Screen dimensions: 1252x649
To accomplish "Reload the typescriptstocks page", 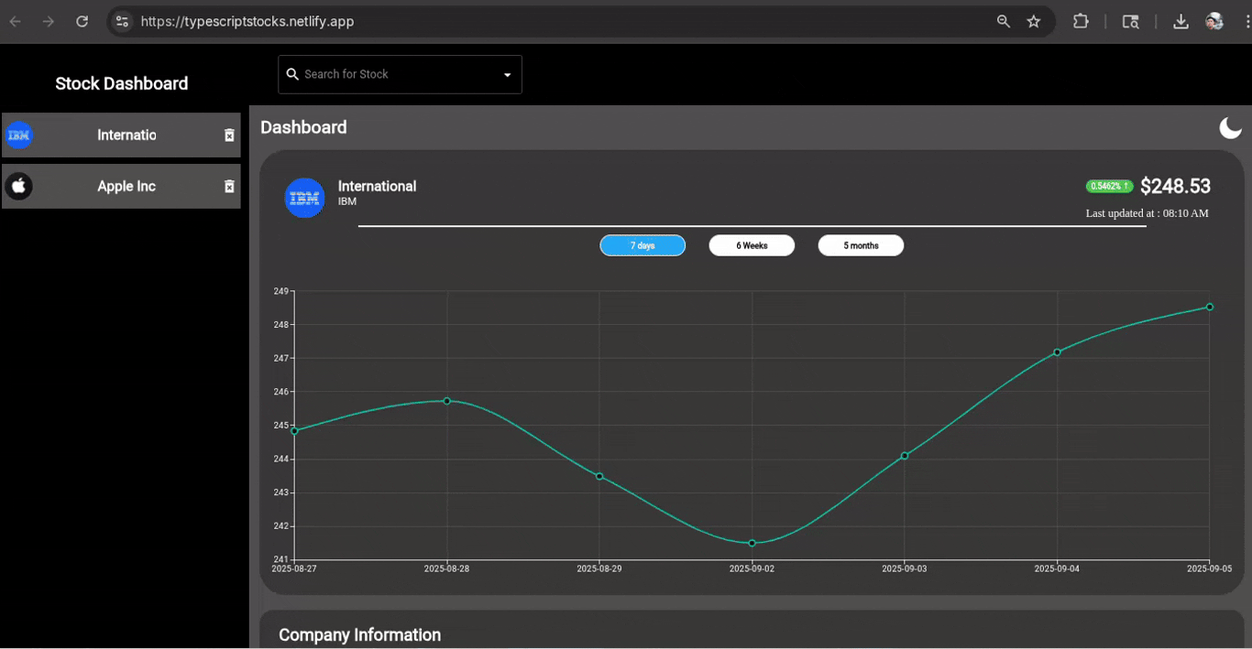I will pyautogui.click(x=82, y=20).
